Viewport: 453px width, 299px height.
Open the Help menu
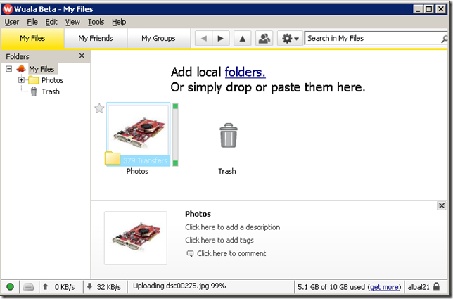point(119,22)
